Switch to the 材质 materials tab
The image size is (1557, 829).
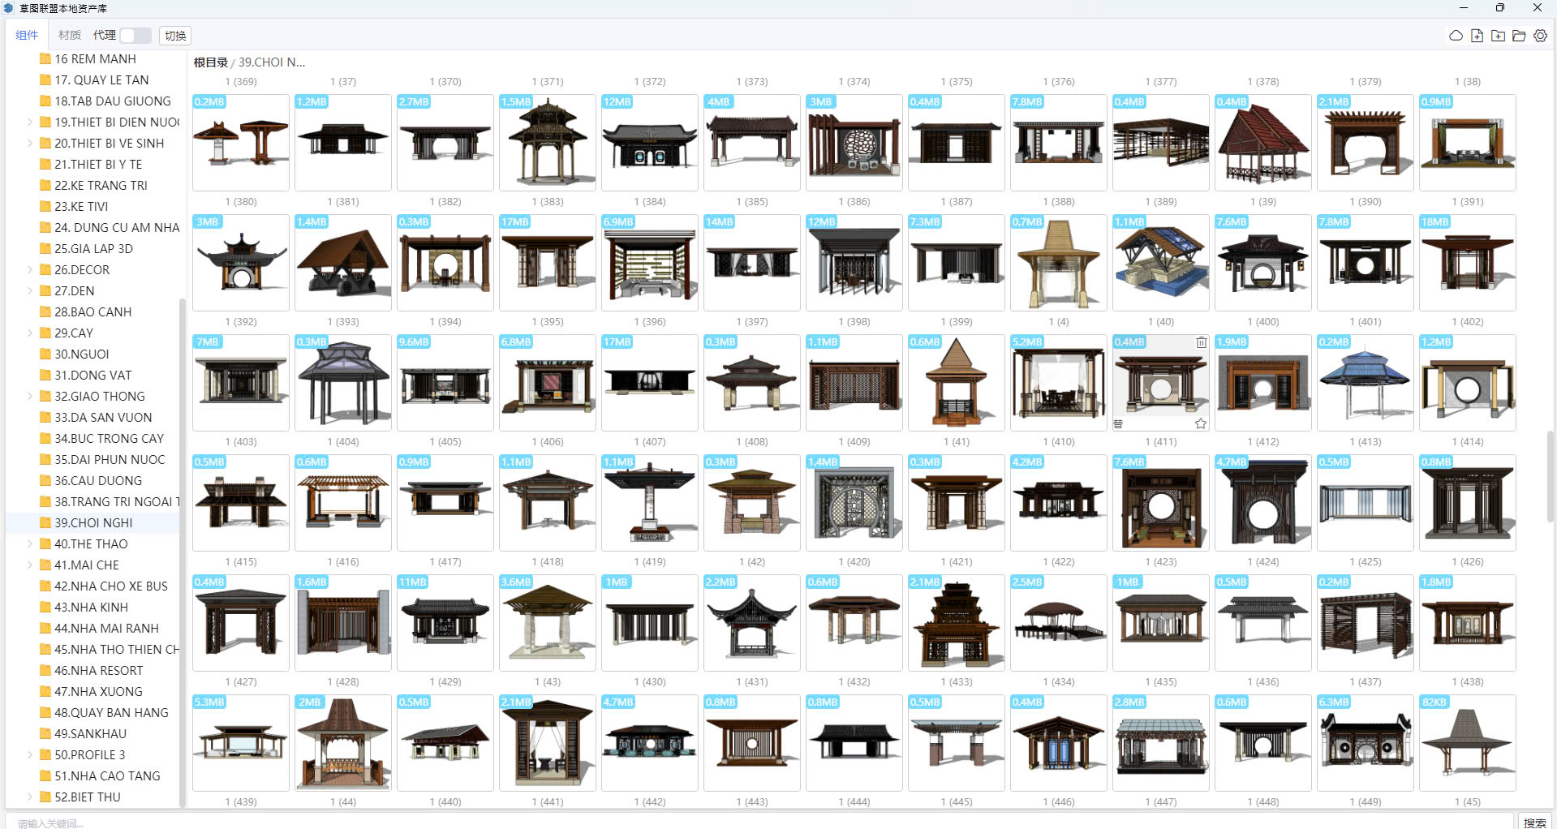[x=70, y=36]
